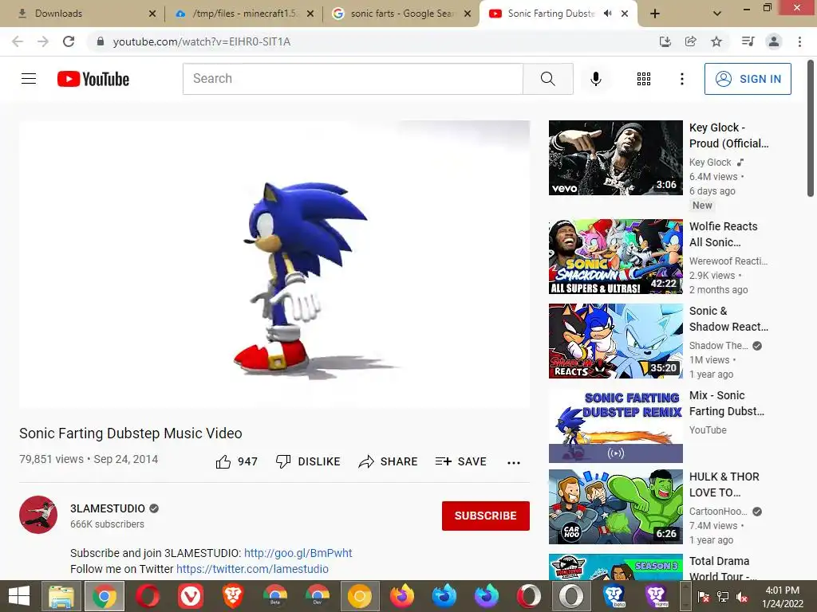Launch first Brave browser taskbar icon
Screen dimensions: 817x612
point(232,596)
